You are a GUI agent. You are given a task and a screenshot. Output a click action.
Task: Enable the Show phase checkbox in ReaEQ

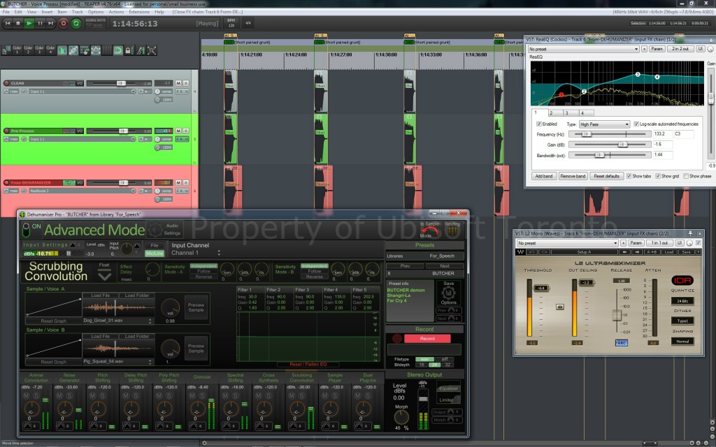(x=687, y=175)
